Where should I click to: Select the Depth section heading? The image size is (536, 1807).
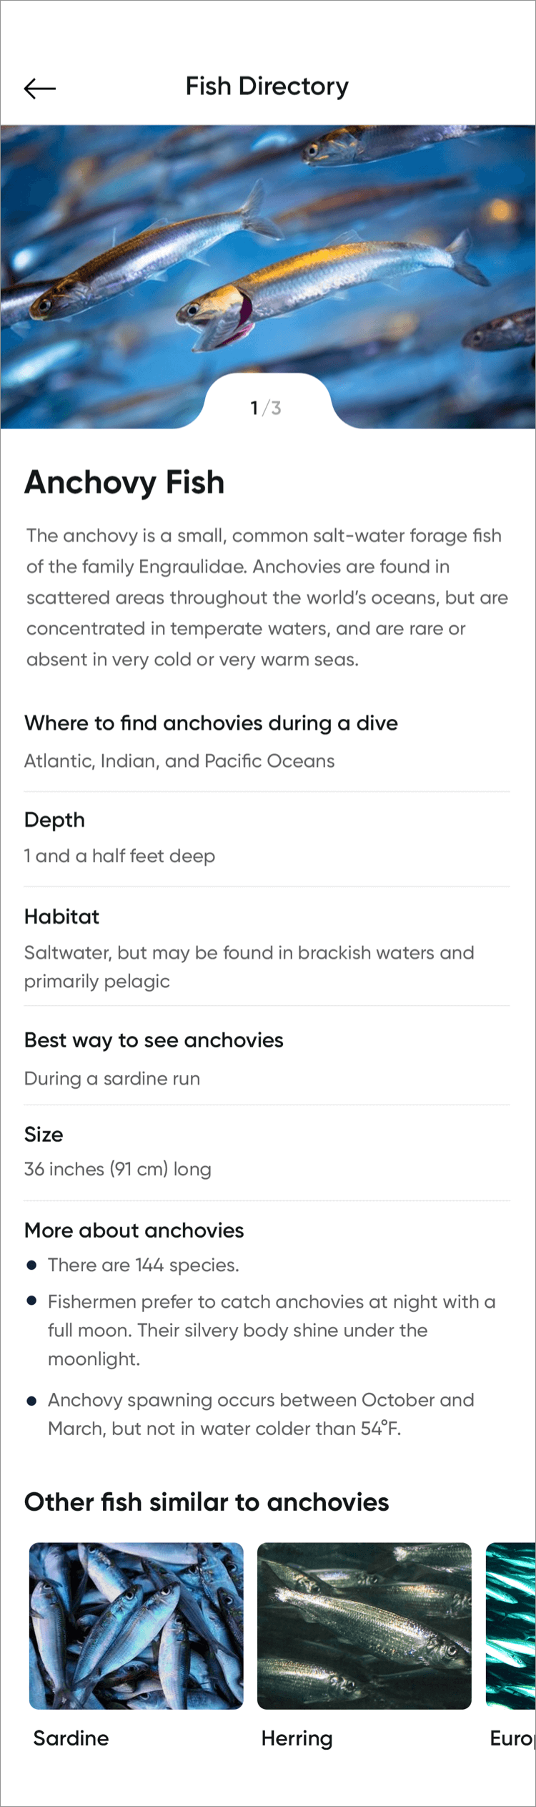[x=54, y=820]
